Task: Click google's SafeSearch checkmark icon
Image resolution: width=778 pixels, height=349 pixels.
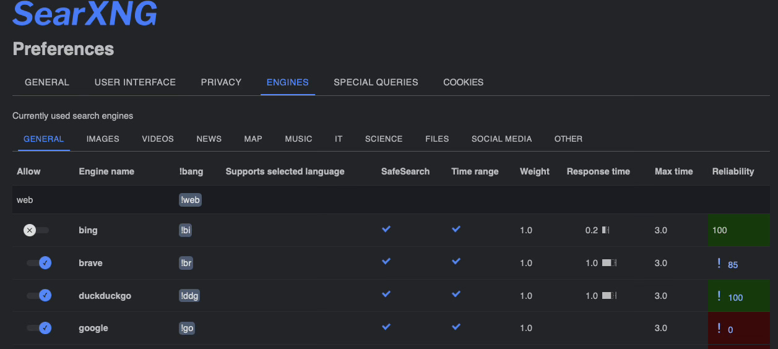Action: tap(386, 326)
